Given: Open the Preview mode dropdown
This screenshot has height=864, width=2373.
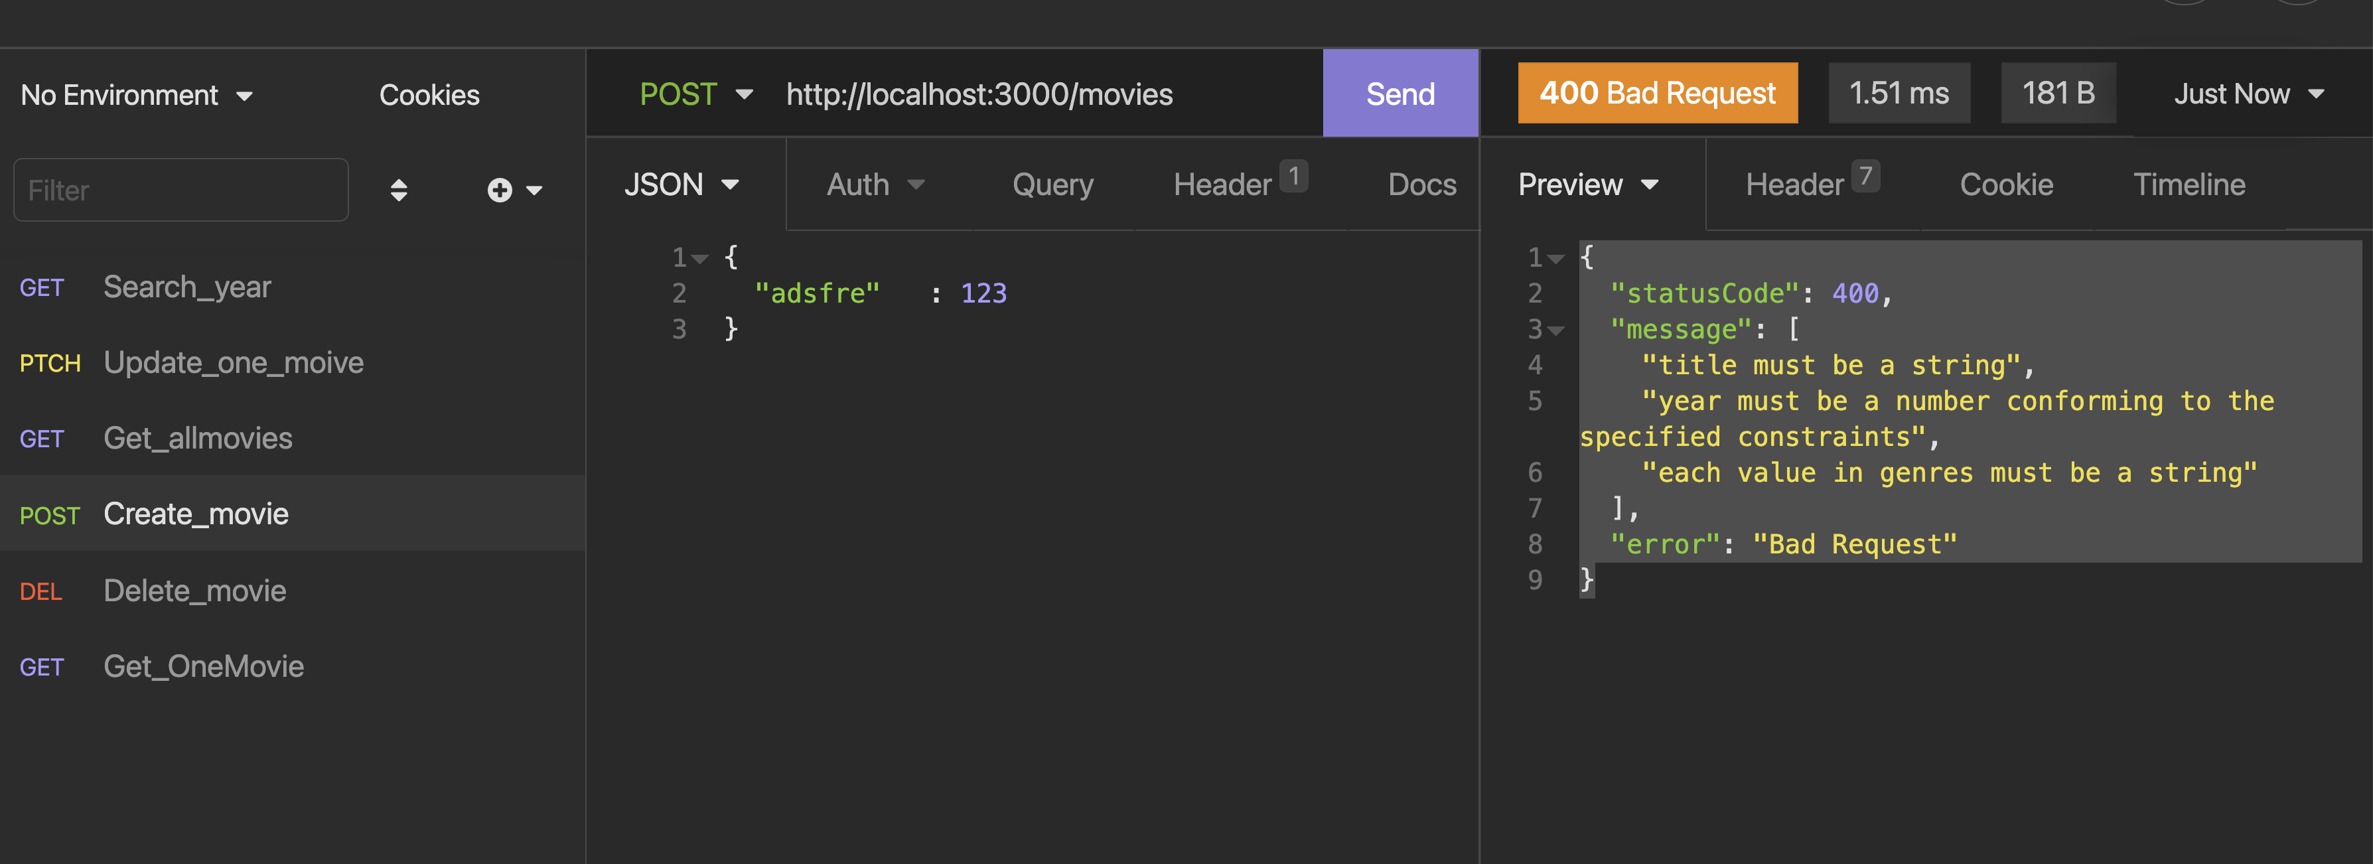Looking at the screenshot, I should pyautogui.click(x=1587, y=184).
